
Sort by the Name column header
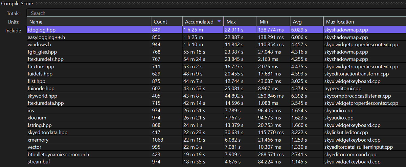point(89,22)
